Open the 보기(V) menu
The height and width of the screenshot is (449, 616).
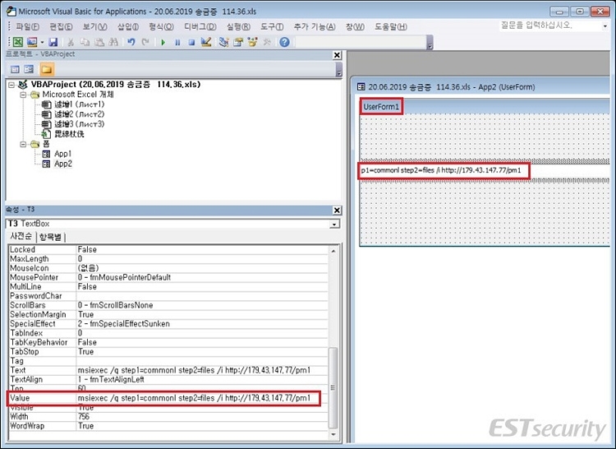pos(94,27)
